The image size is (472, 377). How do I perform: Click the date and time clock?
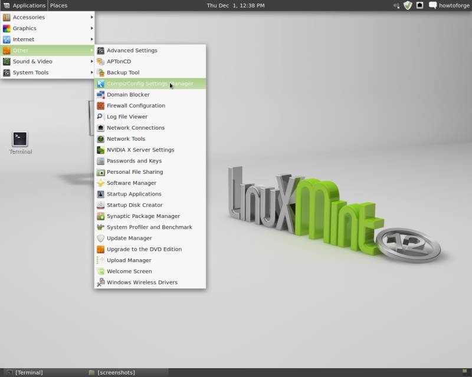(x=235, y=5)
